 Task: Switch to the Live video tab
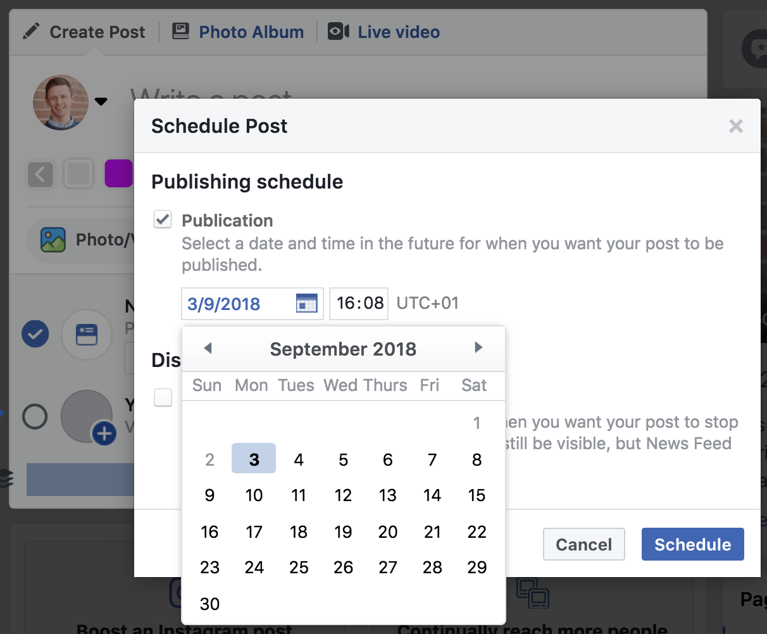(x=398, y=32)
